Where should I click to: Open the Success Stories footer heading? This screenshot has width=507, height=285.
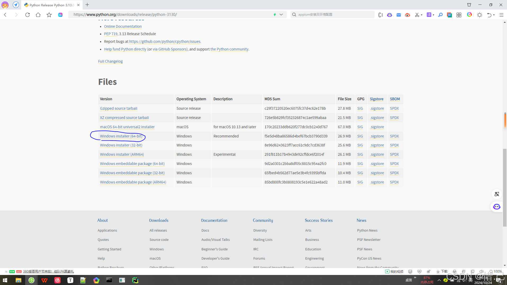318,220
